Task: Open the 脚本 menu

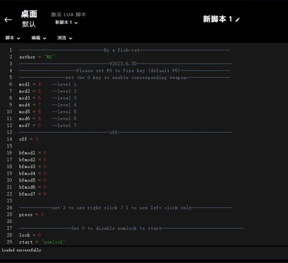Action: [13, 38]
